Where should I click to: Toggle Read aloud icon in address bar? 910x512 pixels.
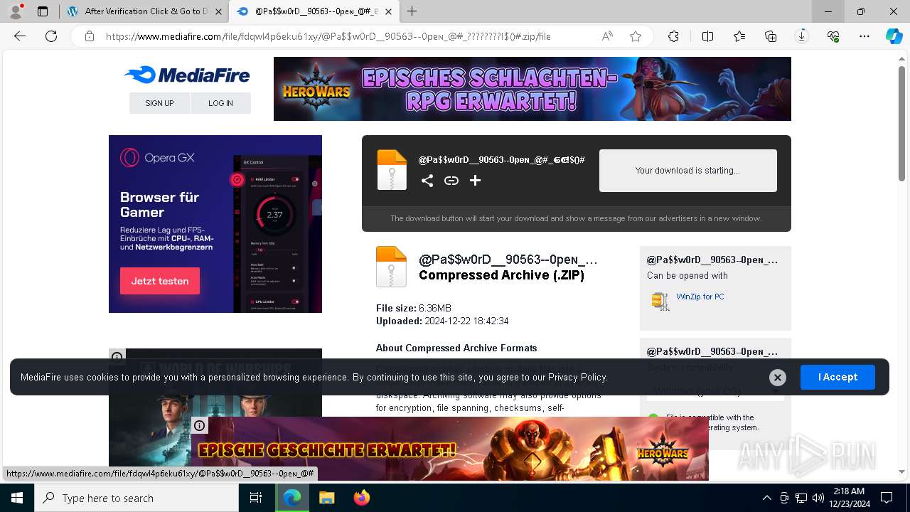point(607,36)
